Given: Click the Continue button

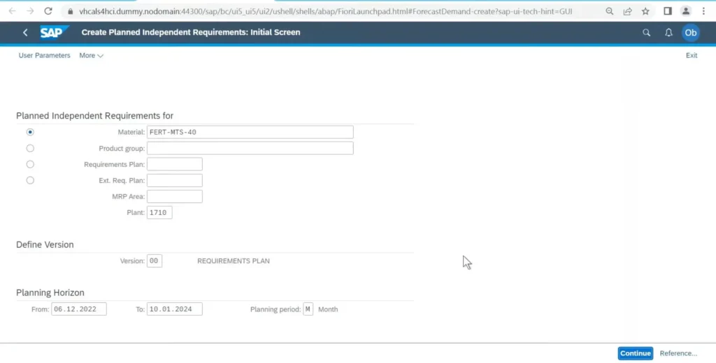Looking at the screenshot, I should point(635,353).
